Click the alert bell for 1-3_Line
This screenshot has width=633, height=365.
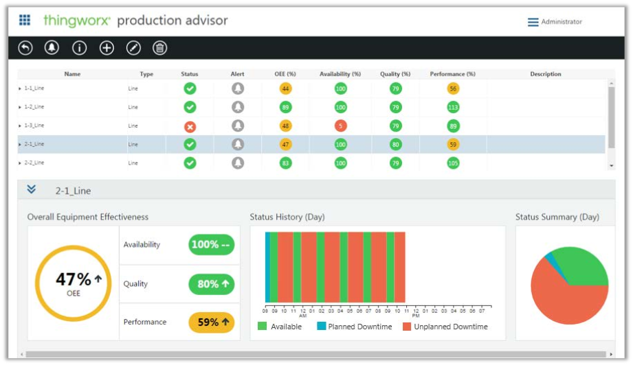pyautogui.click(x=238, y=126)
